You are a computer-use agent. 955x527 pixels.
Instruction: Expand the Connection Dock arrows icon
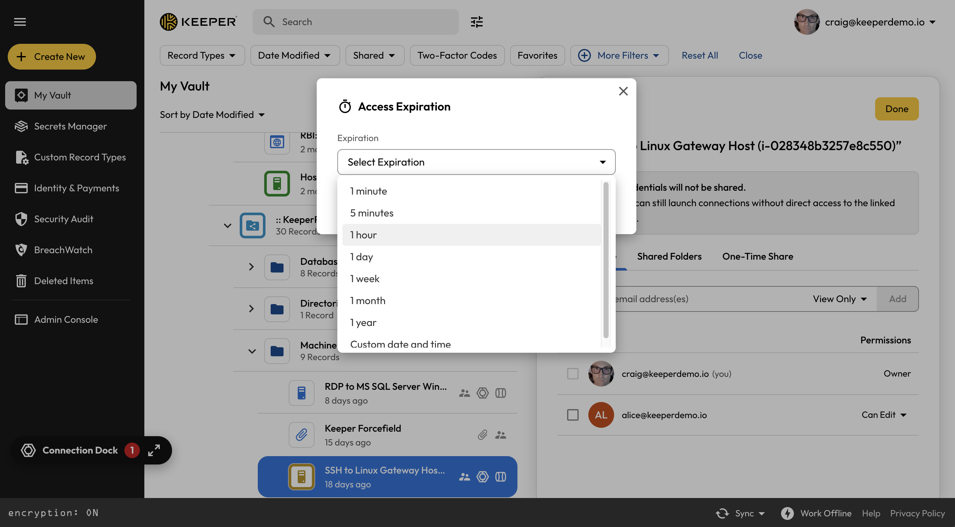tap(154, 450)
